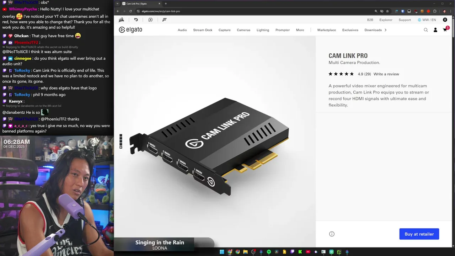Click the product info circle icon
This screenshot has height=256, width=455.
332,234
